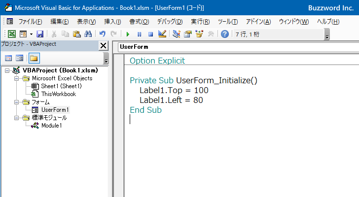This screenshot has height=197, width=359.
Task: Click the View Code icon in project pane
Action: coord(8,58)
